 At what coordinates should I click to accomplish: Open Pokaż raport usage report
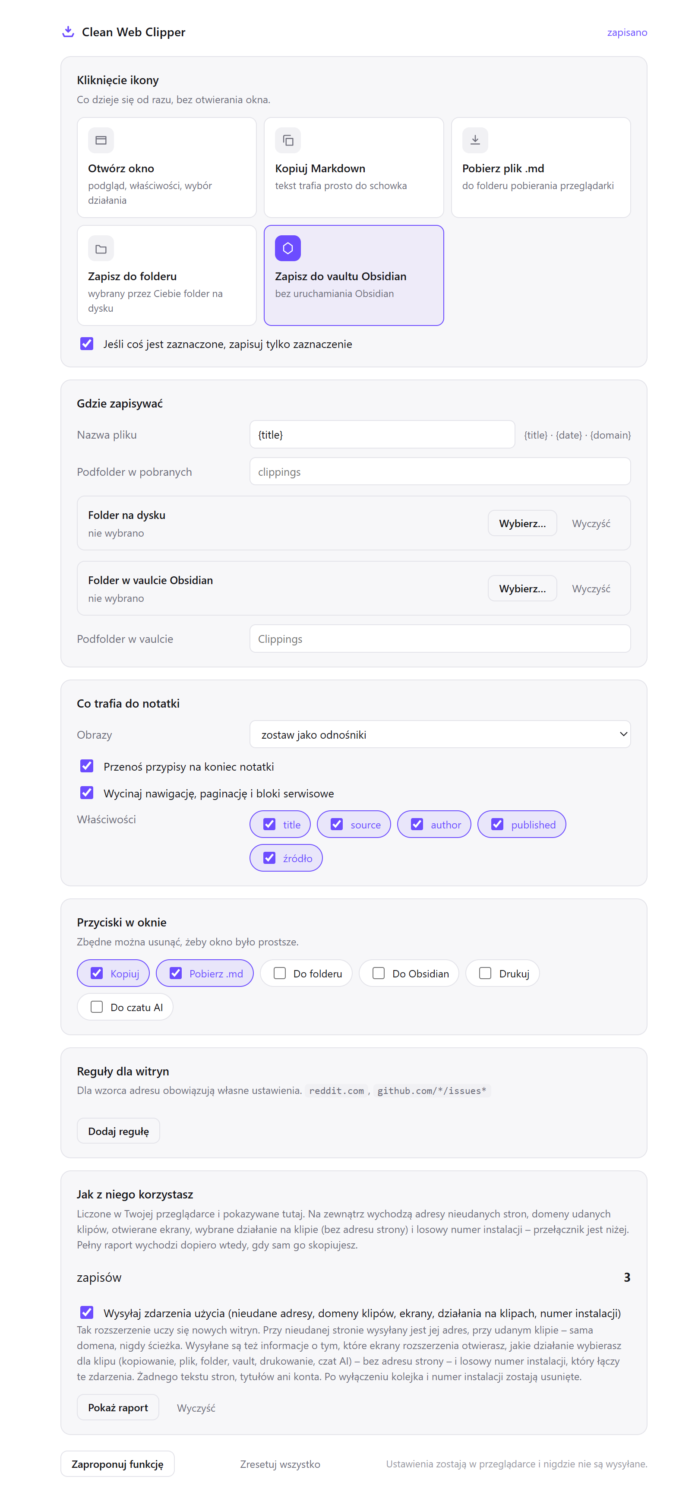[118, 1407]
